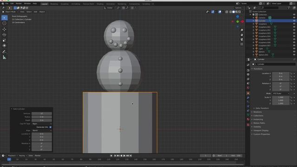
Task: Open the Object properties orange tab icon
Action: (248, 93)
